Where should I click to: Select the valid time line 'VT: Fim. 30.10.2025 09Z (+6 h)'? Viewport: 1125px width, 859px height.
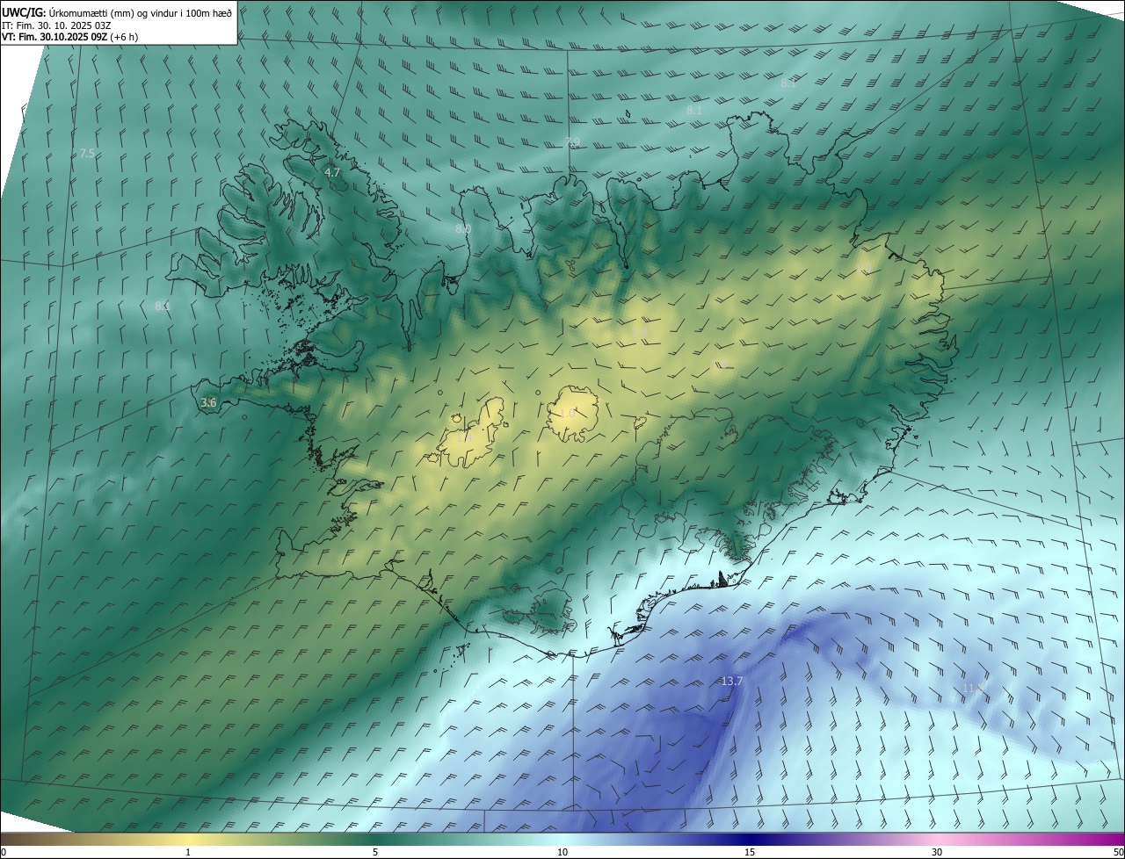click(69, 37)
